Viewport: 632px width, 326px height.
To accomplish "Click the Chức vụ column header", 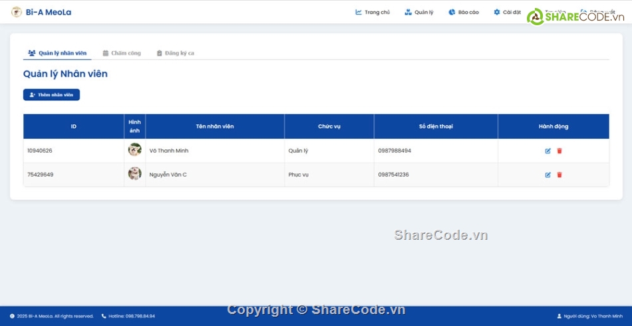I will click(x=329, y=126).
